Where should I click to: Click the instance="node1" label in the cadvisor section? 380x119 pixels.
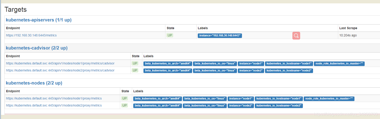pyautogui.click(x=251, y=64)
